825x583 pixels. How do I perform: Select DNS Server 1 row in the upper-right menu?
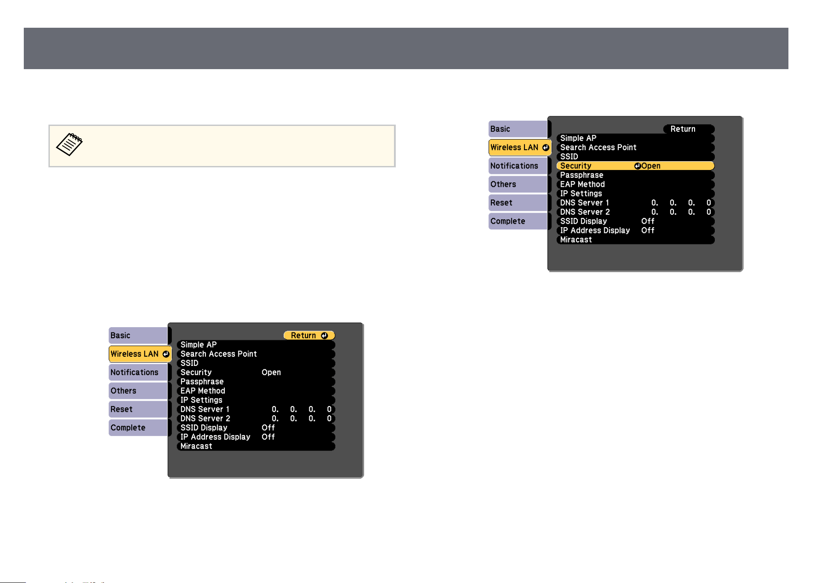click(635, 203)
